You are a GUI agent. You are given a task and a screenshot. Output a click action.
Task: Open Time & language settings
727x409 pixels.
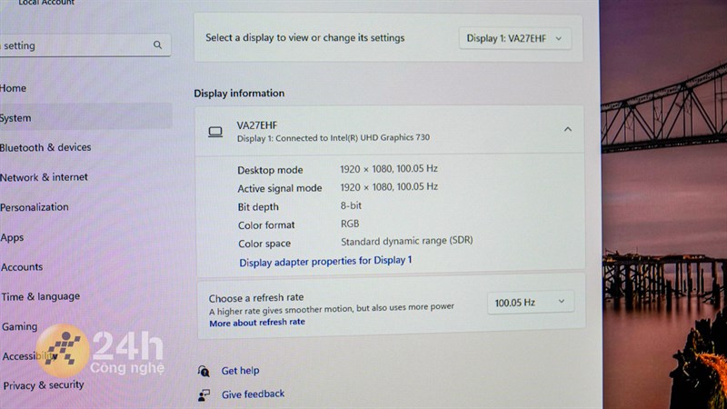tap(41, 297)
